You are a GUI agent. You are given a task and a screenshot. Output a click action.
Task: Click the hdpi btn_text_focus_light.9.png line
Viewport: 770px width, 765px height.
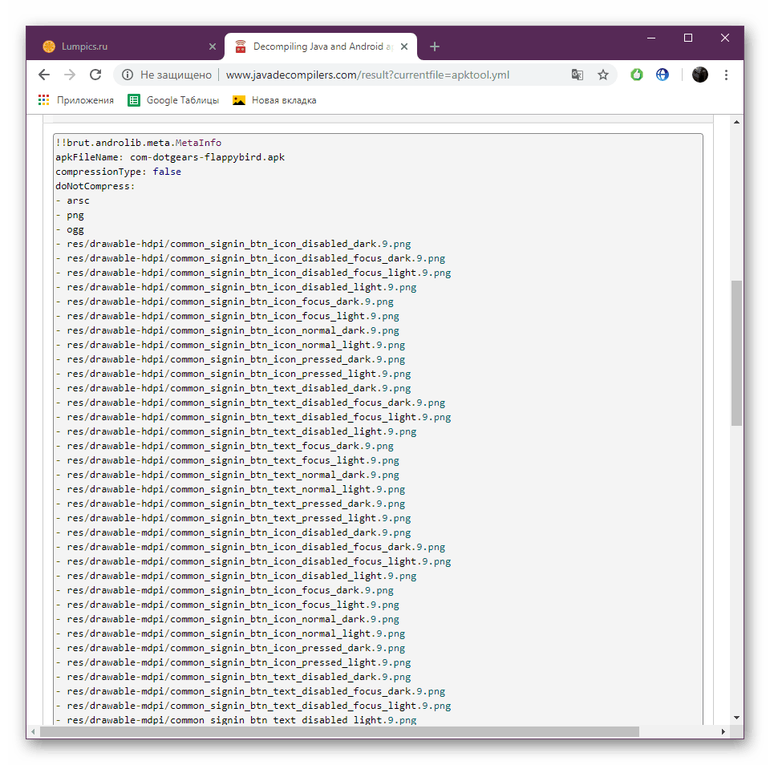[x=227, y=460]
